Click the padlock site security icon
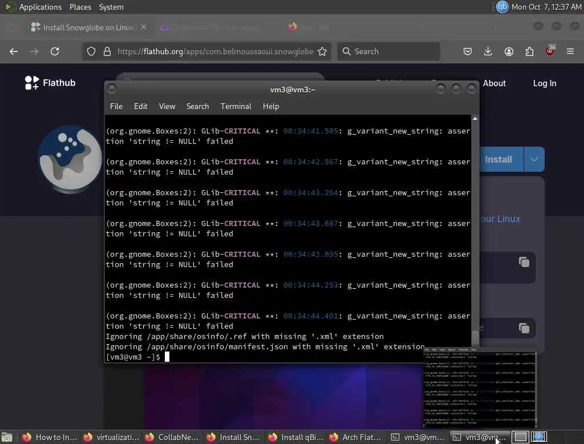The image size is (584, 444). tap(107, 51)
